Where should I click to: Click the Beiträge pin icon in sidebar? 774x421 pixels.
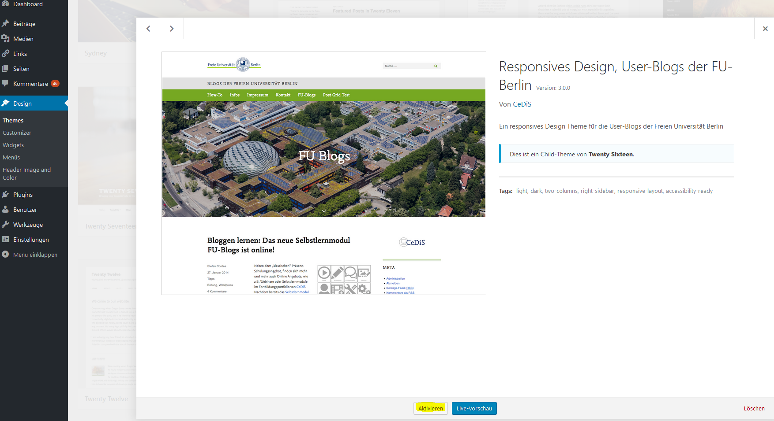[5, 24]
